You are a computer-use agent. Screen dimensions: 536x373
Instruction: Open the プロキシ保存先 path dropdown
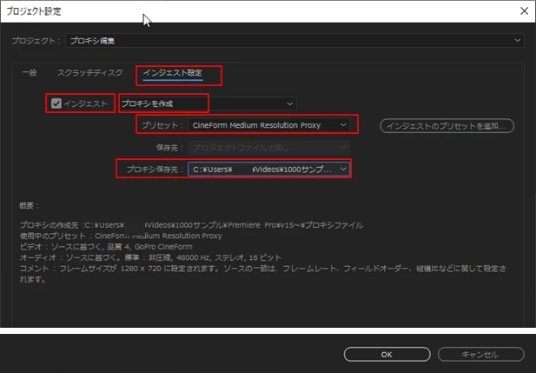pos(268,170)
